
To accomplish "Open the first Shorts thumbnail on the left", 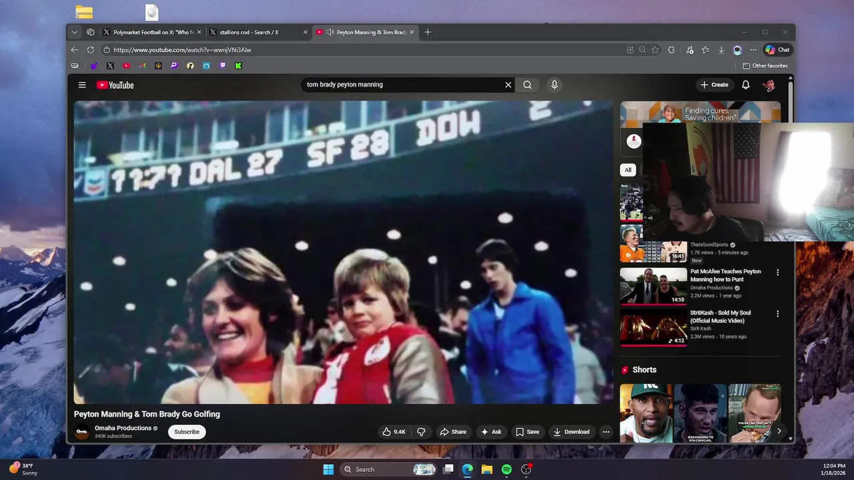I will click(x=646, y=413).
